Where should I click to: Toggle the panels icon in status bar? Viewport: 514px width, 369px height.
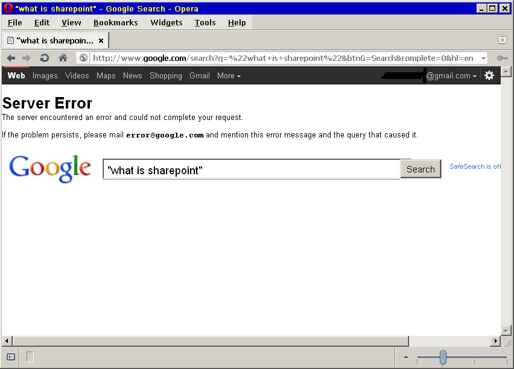tap(11, 357)
